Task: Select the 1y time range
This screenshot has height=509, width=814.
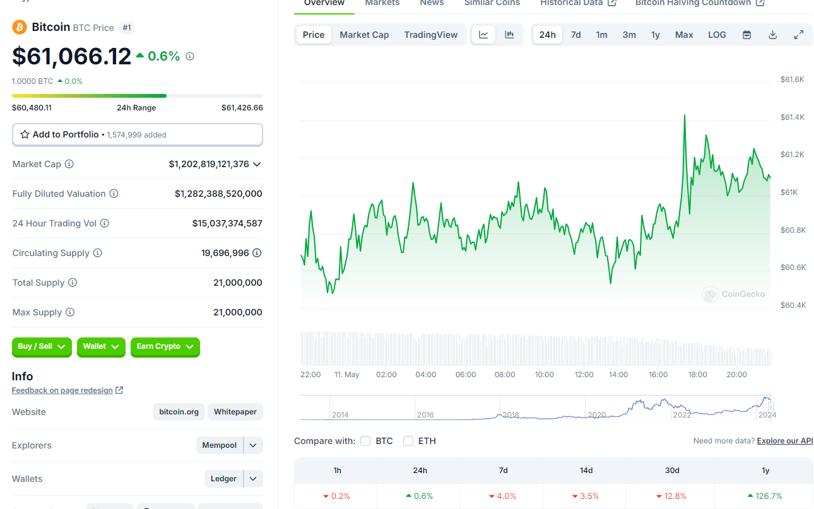Action: click(656, 35)
